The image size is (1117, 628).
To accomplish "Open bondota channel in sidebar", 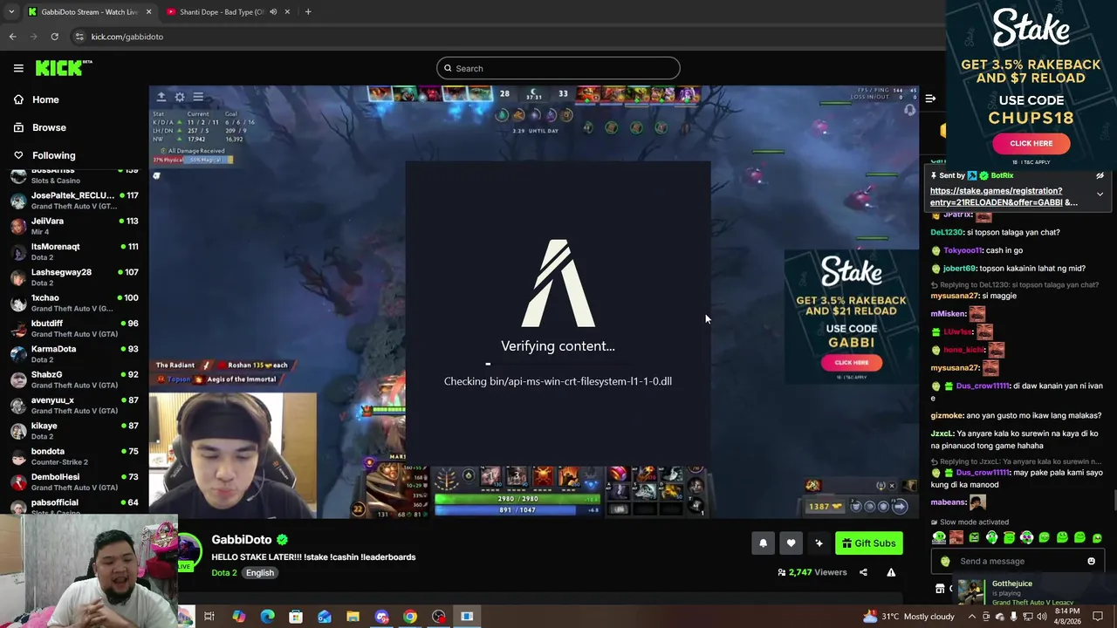I will tap(74, 456).
